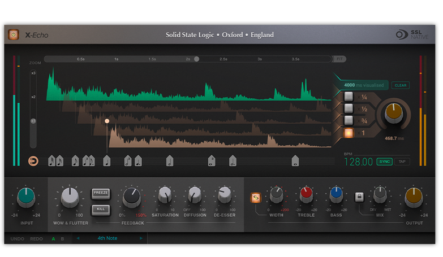Enable the x ¼ delay tap
Screen dimensions: 443x257
coord(349,97)
